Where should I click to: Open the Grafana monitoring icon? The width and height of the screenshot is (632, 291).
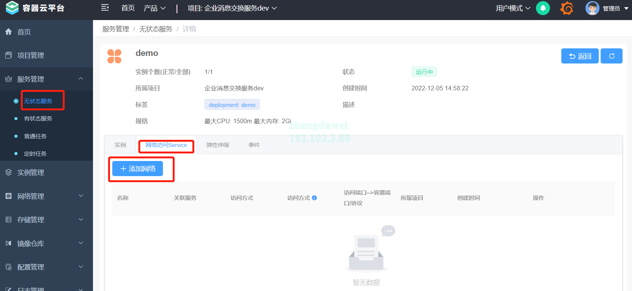pos(567,8)
